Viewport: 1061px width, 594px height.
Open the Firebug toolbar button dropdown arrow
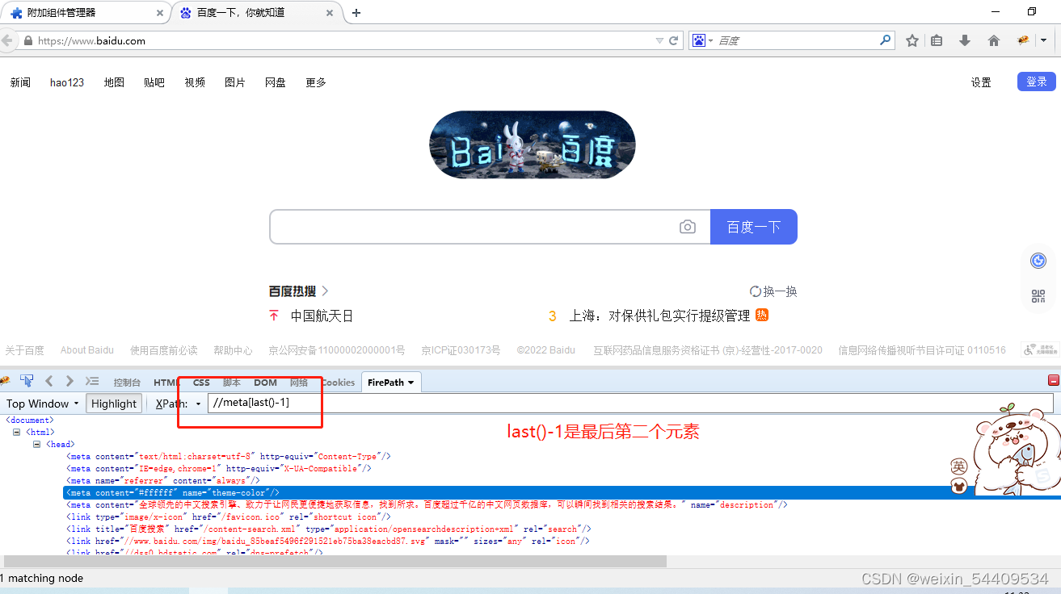1043,40
